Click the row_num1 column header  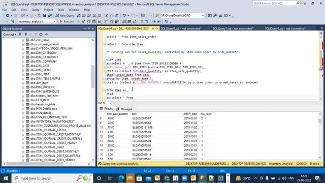[x=207, y=114]
